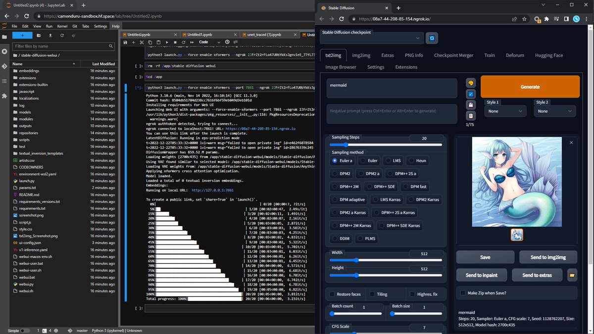Click the Negative prompt text field

pos(392,113)
